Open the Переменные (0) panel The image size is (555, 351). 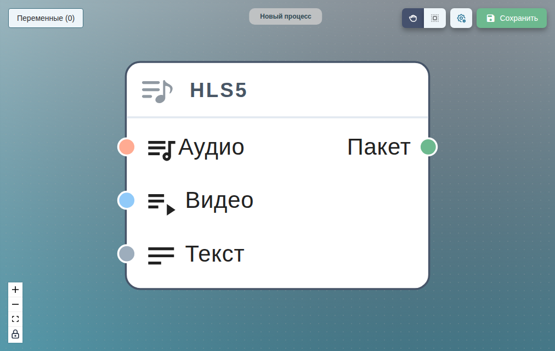[46, 18]
